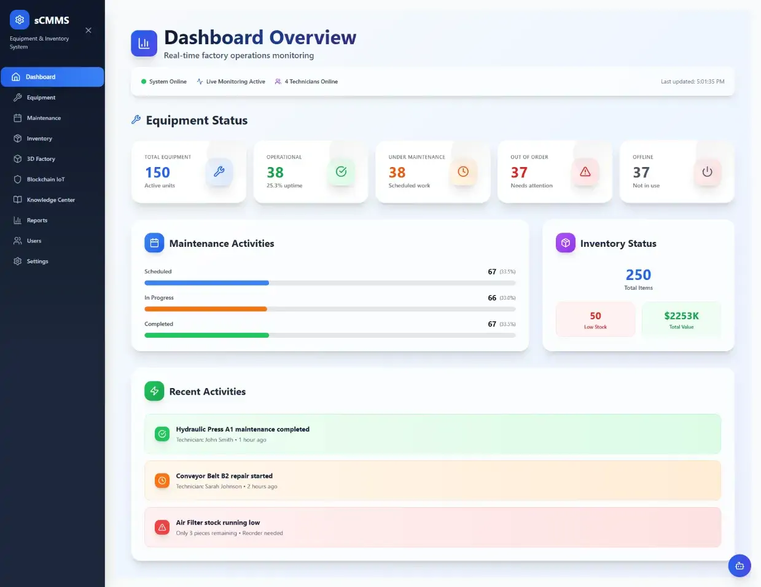Click the power icon in Offline card
Viewport: 761px width, 587px height.
707,172
